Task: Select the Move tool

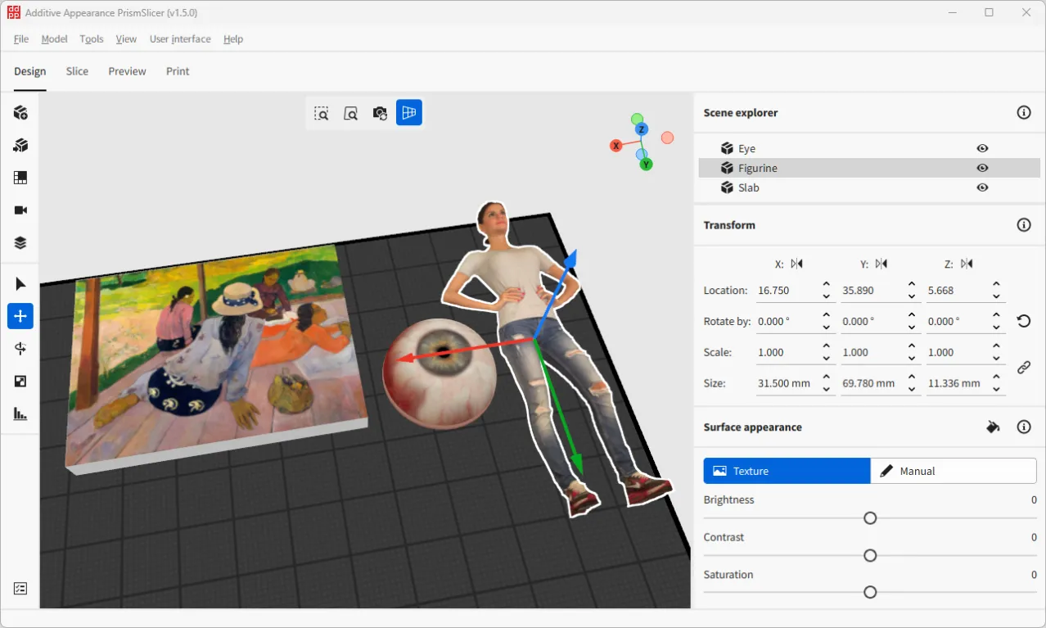Action: [20, 316]
